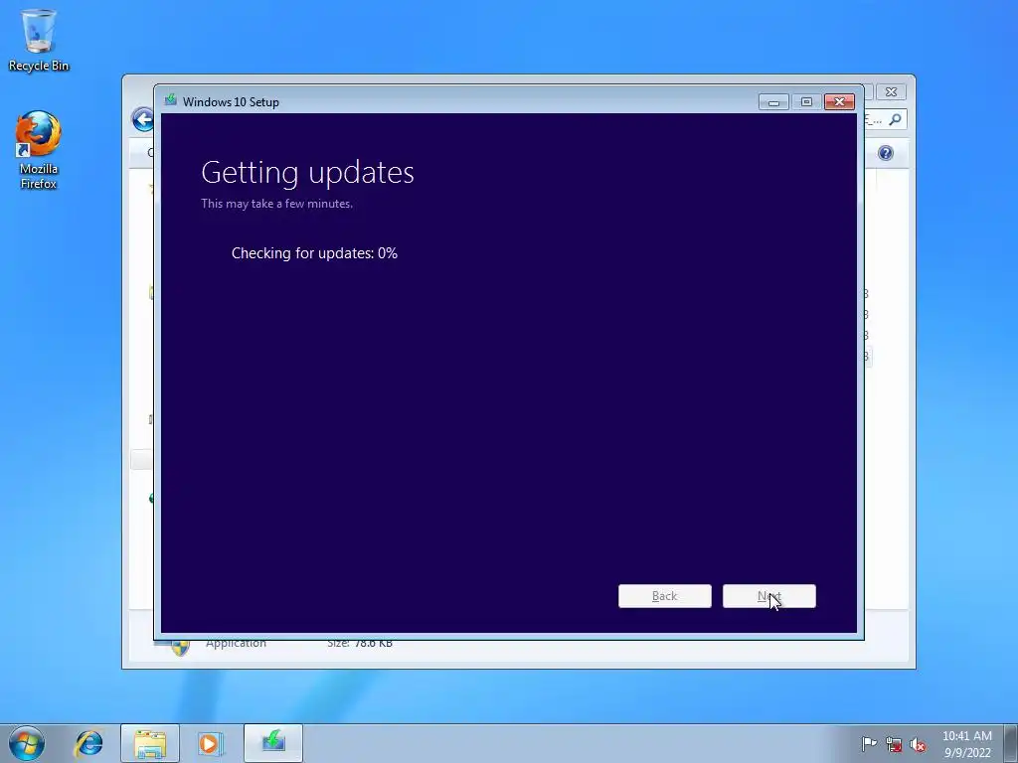
Task: Click the 'This may take a few minutes.' text
Action: (x=276, y=203)
